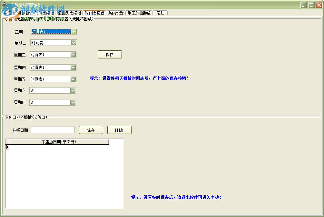Maximize the window
The image size is (324, 217).
pos(311,5)
